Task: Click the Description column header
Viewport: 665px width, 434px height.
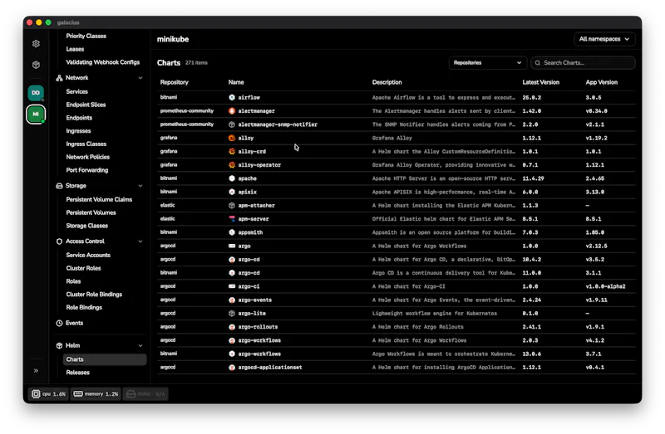Action: [387, 82]
